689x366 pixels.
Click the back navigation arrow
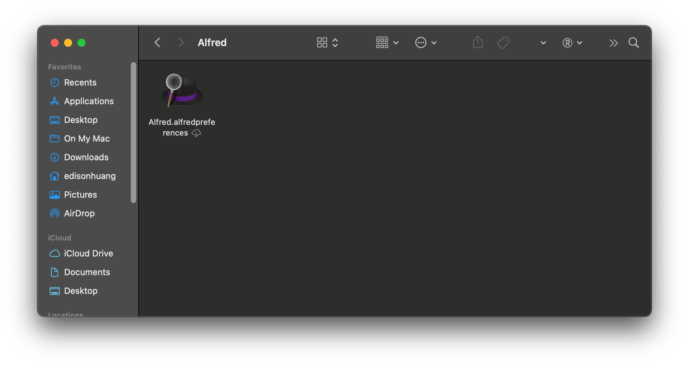[158, 43]
